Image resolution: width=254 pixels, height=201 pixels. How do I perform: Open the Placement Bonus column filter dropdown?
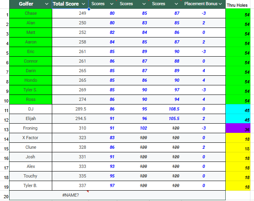pyautogui.click(x=220, y=4)
